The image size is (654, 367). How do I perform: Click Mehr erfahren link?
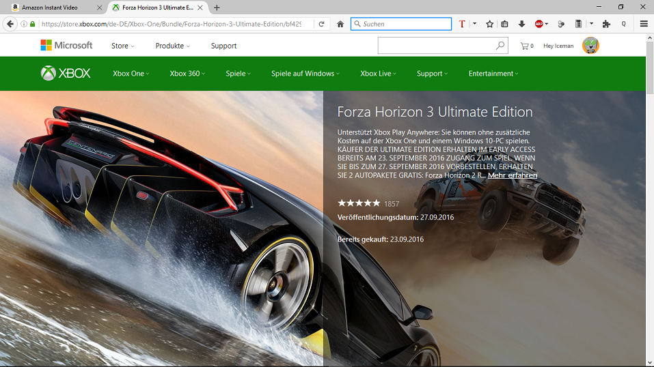(x=513, y=175)
